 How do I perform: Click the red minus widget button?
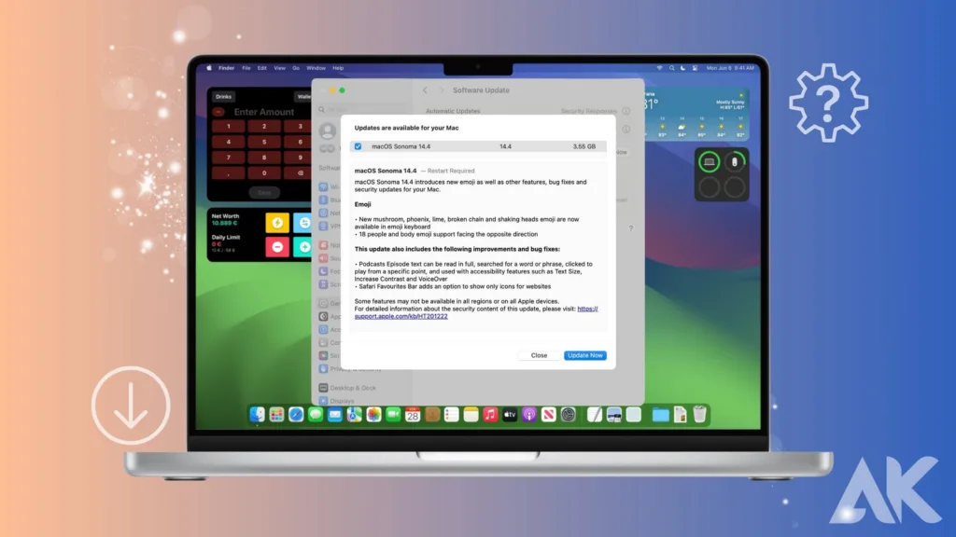pos(277,246)
